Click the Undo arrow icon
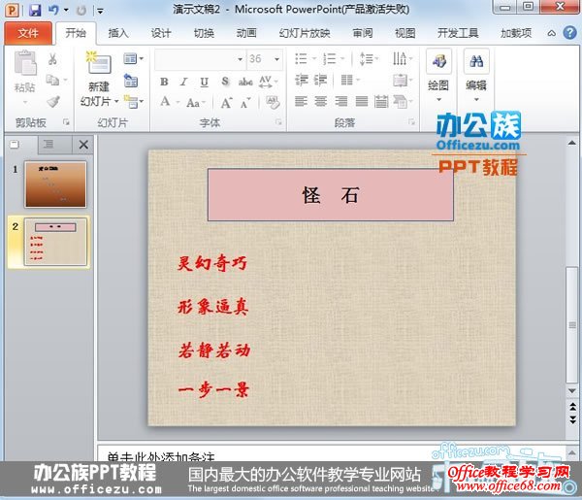 [x=54, y=10]
